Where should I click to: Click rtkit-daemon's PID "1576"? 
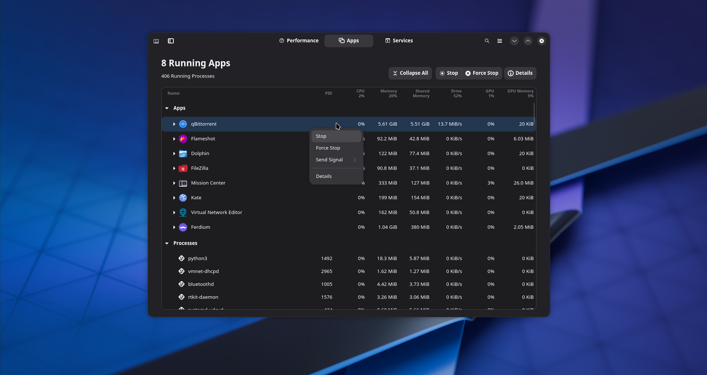click(x=327, y=297)
